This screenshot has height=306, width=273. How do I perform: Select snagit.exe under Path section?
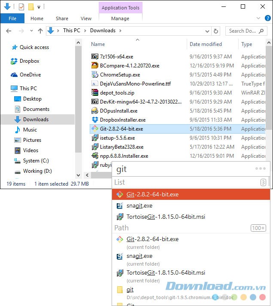pyautogui.click(x=191, y=259)
